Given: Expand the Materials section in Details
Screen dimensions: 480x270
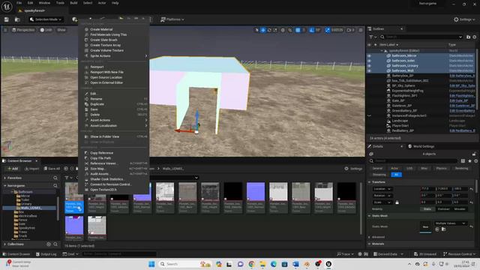Looking at the screenshot, I should (369, 244).
